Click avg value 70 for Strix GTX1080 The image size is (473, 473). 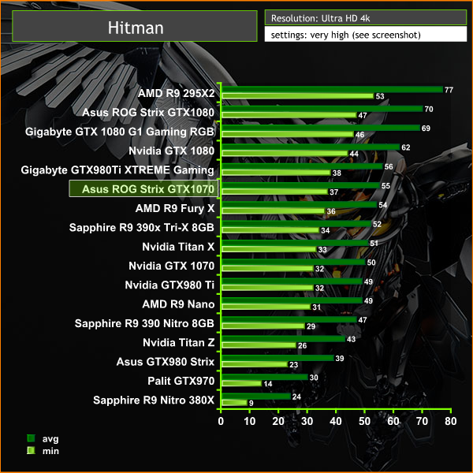coord(429,109)
